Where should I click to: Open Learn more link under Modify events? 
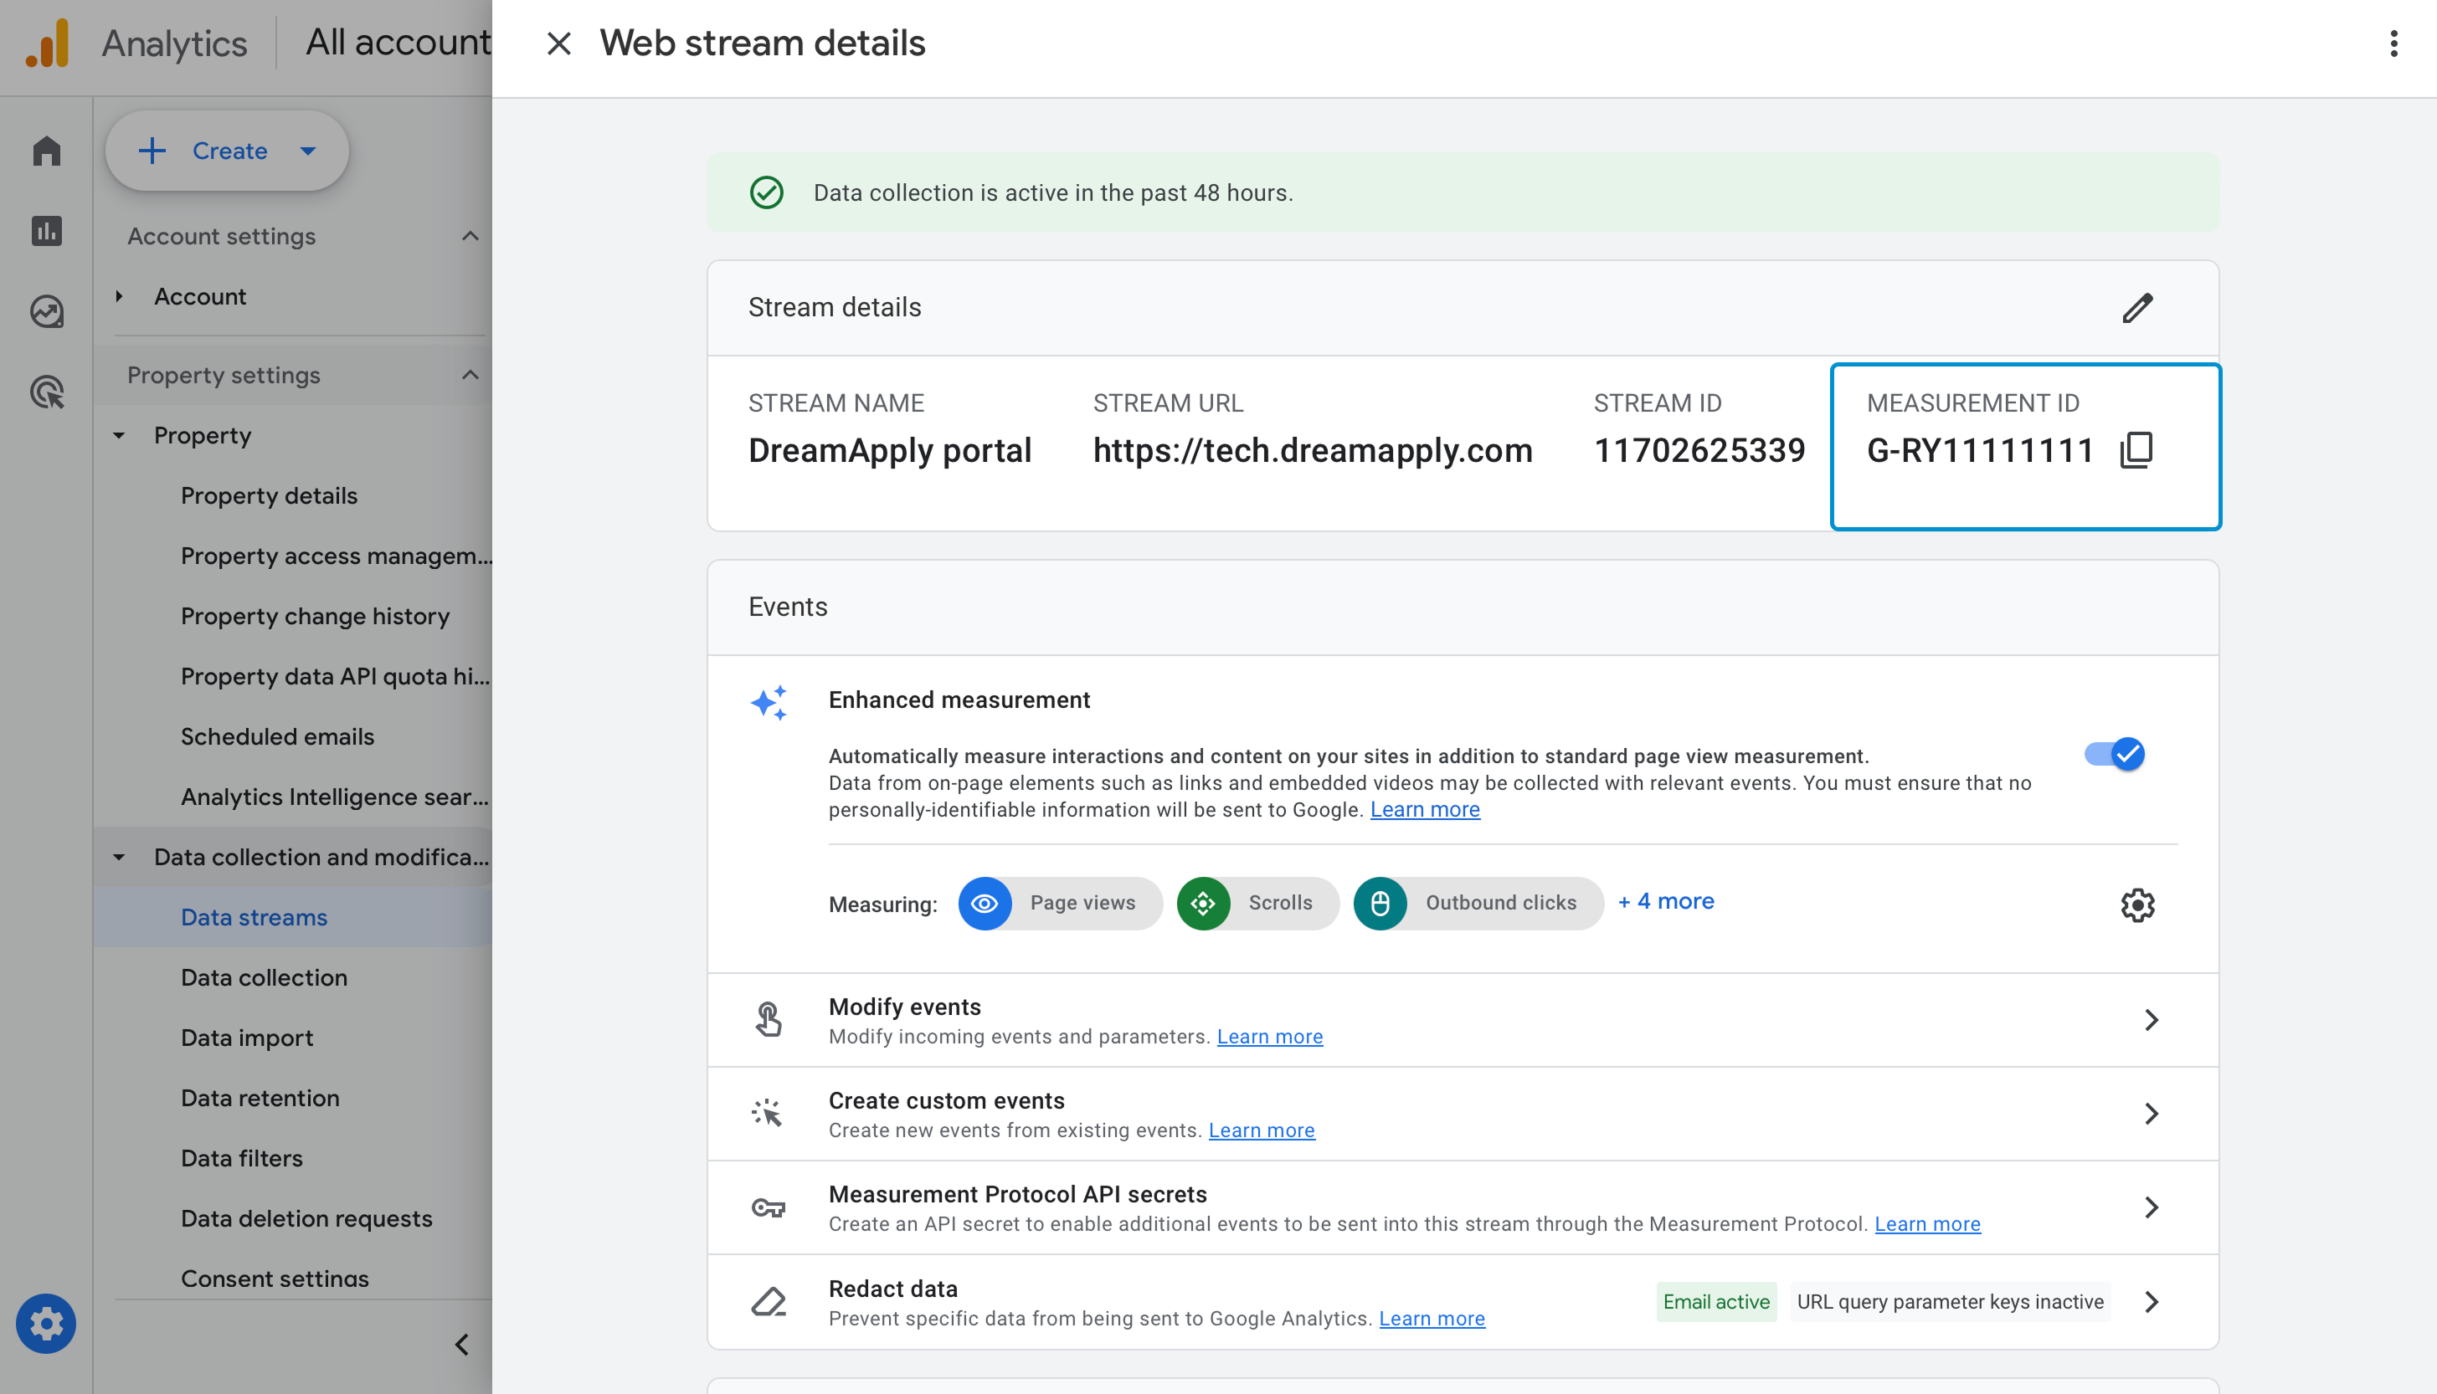coord(1269,1037)
